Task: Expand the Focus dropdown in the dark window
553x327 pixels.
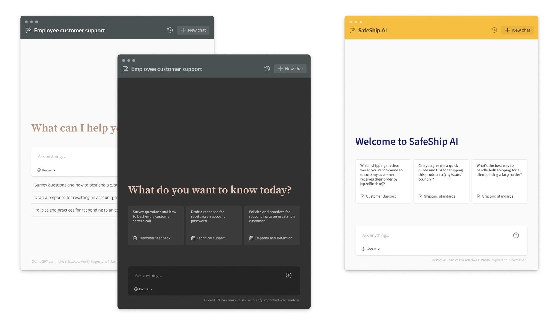Action: [x=143, y=289]
